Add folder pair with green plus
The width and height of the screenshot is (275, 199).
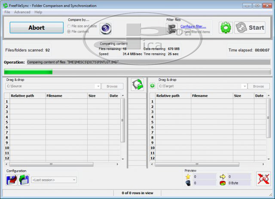[x=153, y=86]
